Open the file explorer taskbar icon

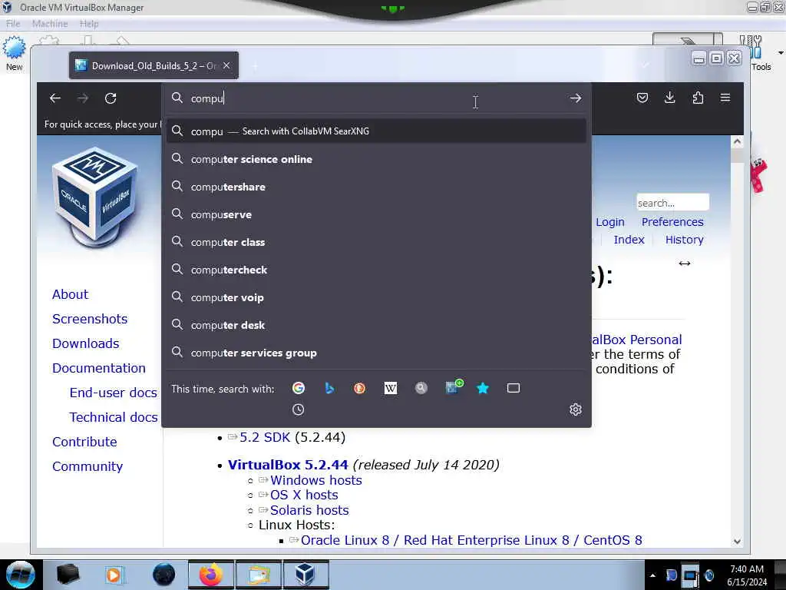click(258, 575)
